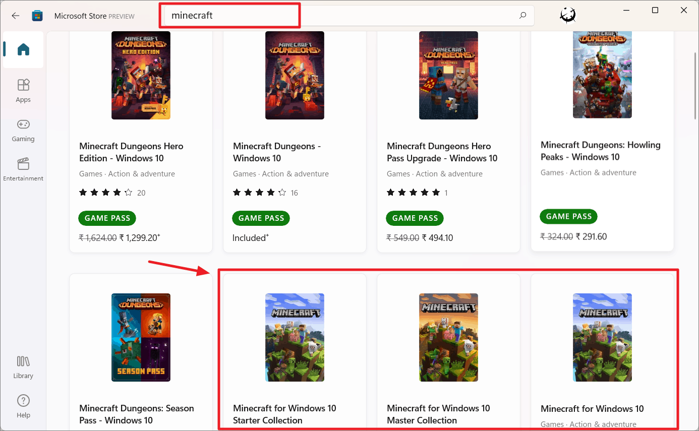Click the "Included" price label
Image resolution: width=699 pixels, height=431 pixels.
[251, 238]
